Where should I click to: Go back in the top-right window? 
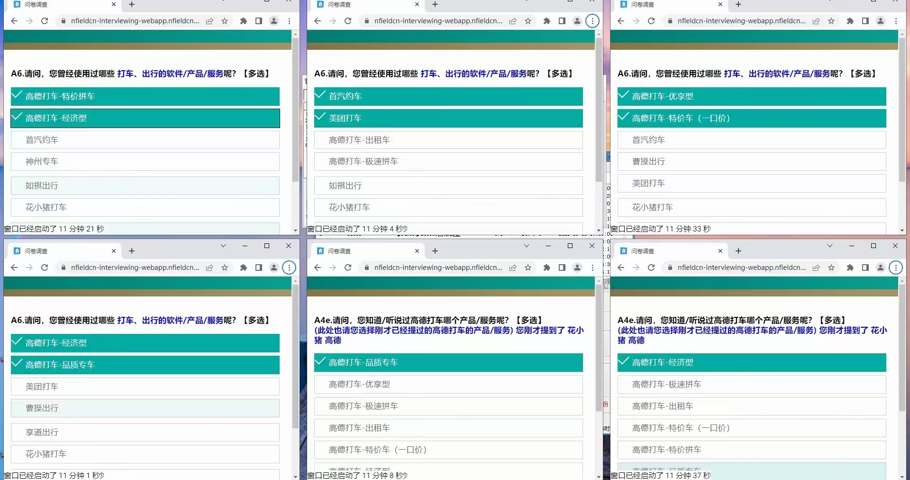tap(621, 21)
